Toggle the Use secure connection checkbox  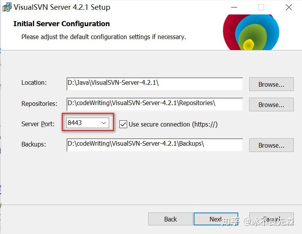coord(123,124)
